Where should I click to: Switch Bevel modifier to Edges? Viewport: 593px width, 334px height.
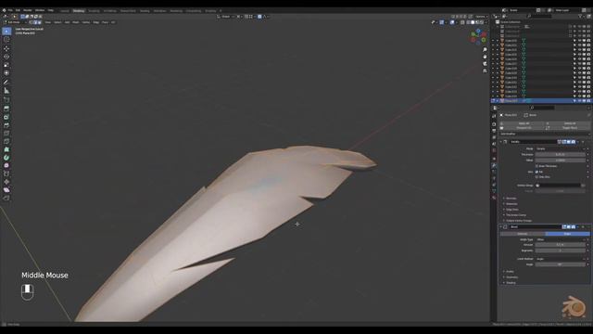[x=567, y=234]
